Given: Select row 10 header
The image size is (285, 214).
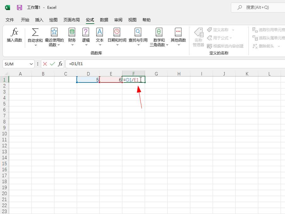Looking at the screenshot, I should pyautogui.click(x=4, y=134).
